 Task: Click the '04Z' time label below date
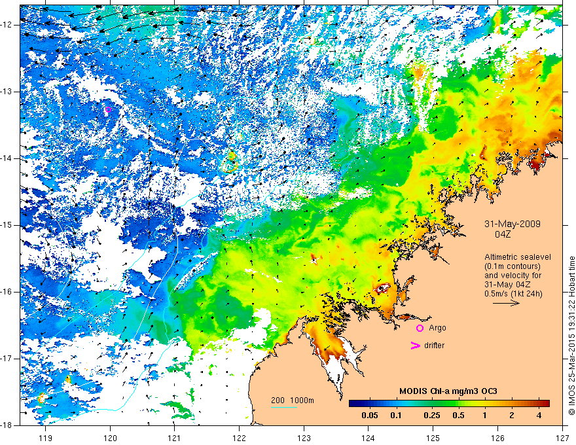click(503, 234)
